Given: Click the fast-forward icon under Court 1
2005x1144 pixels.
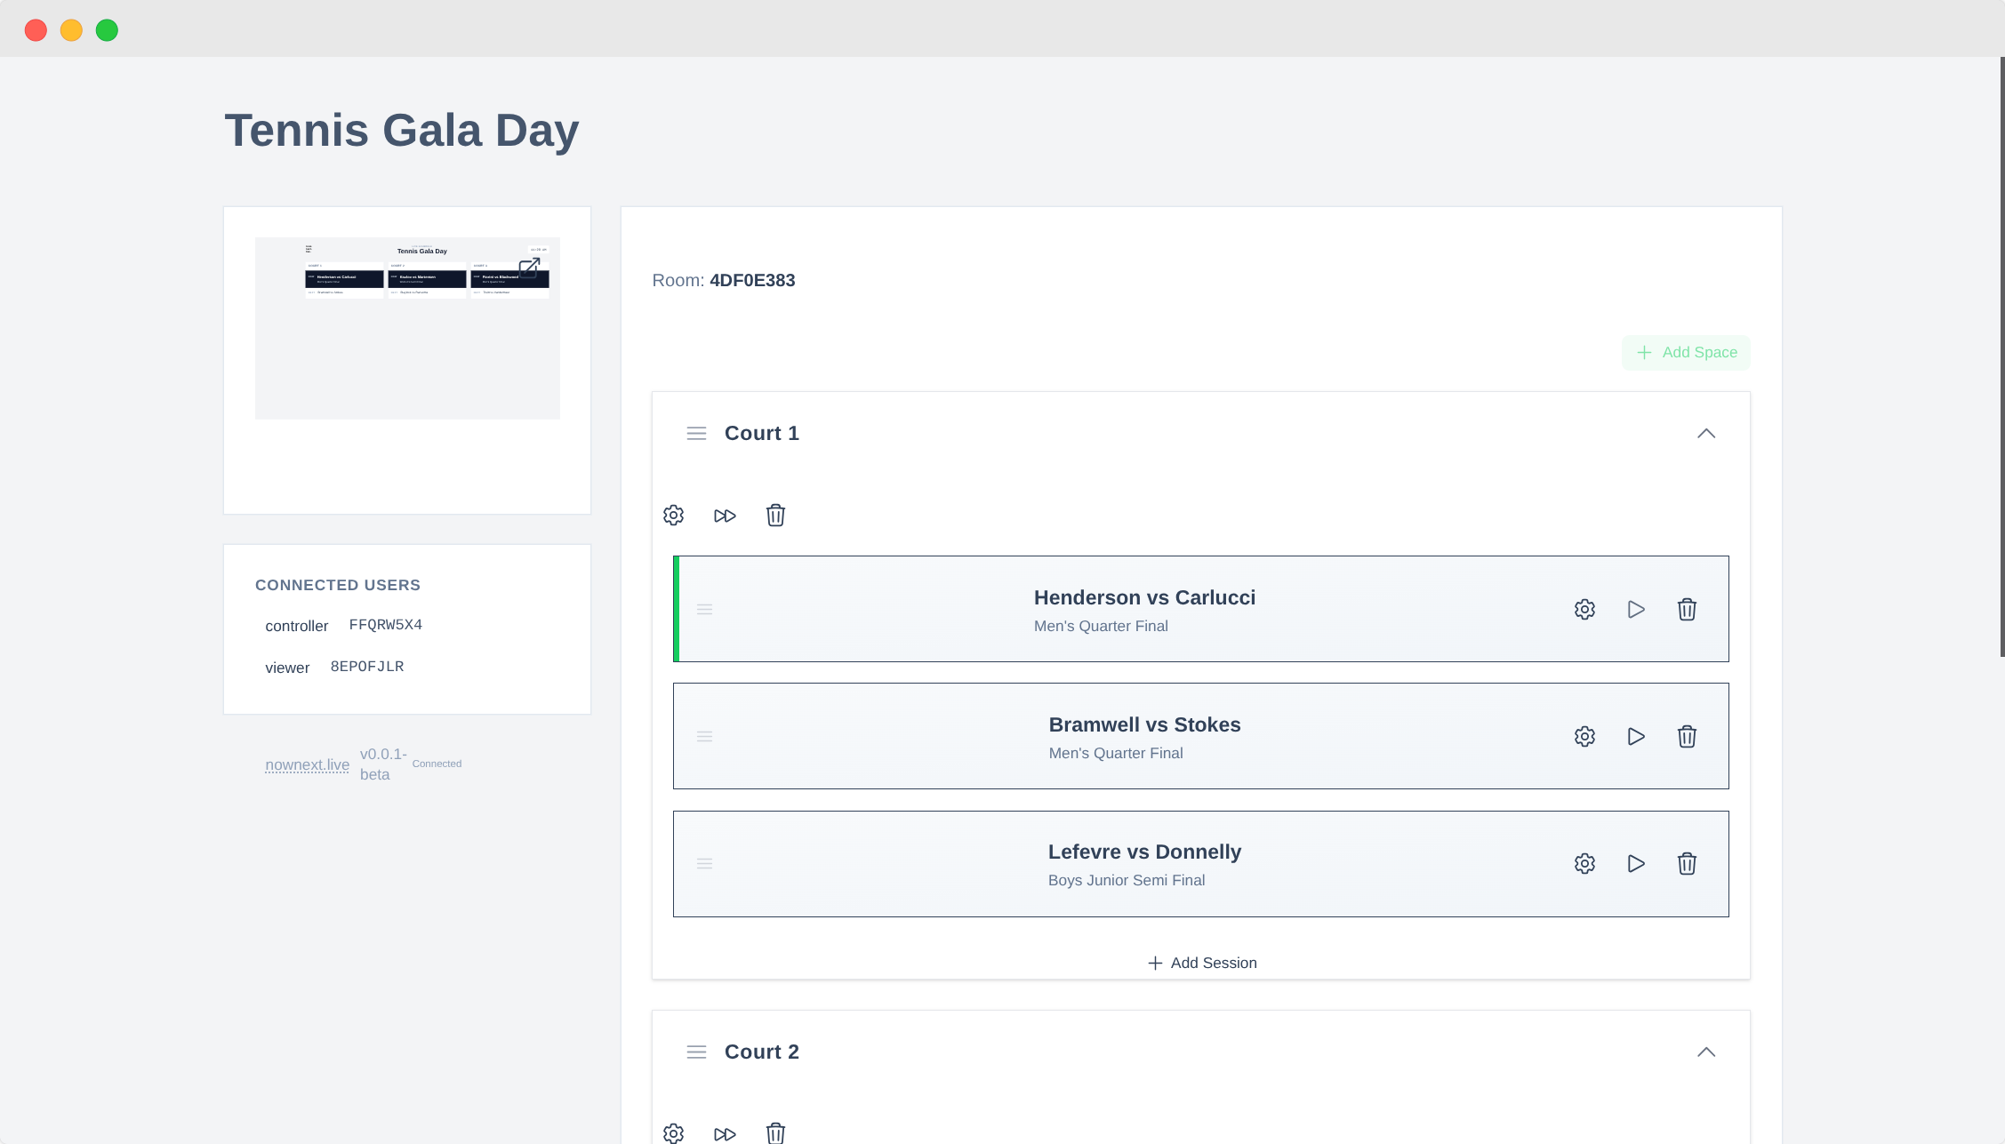Looking at the screenshot, I should [725, 515].
